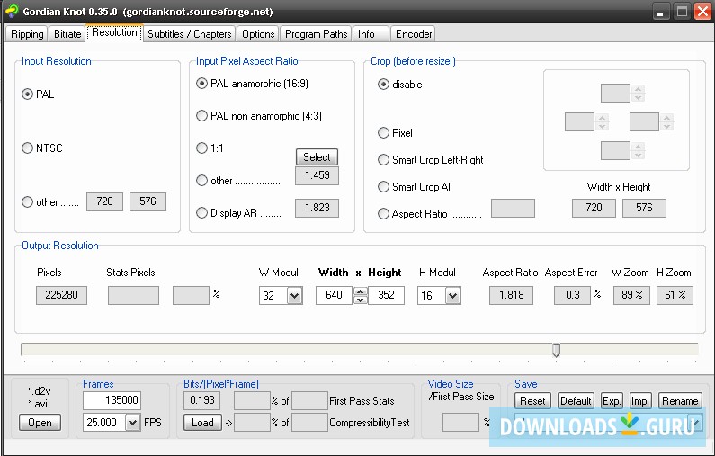Image resolution: width=715 pixels, height=456 pixels.
Task: Click the Default button
Action: click(x=576, y=401)
